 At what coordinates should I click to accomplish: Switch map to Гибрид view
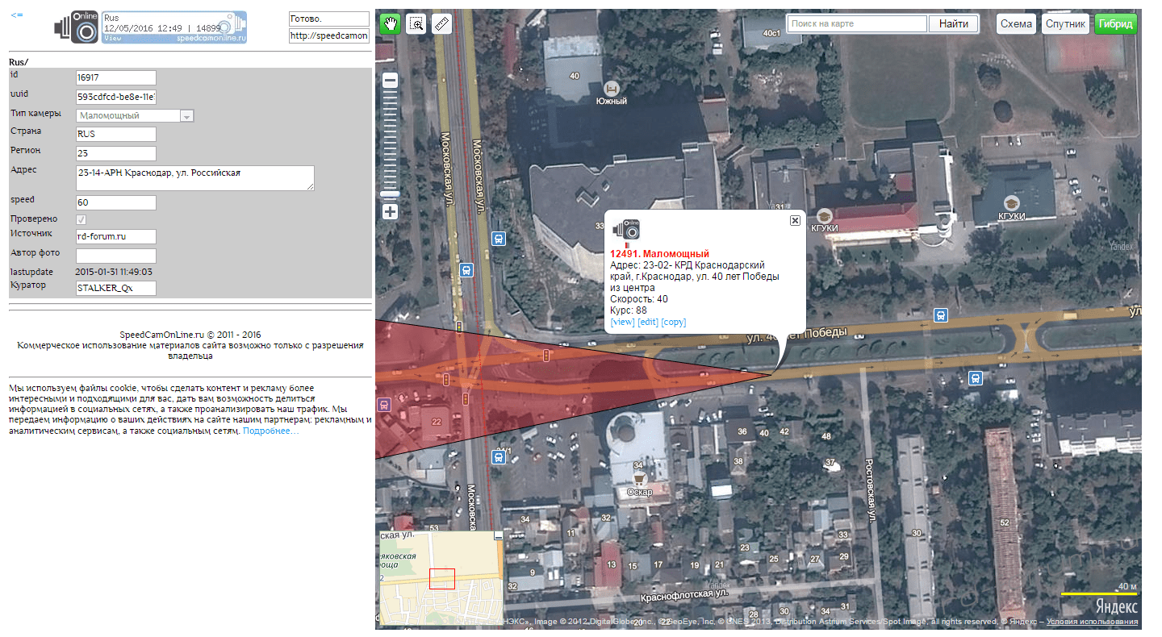point(1116,24)
